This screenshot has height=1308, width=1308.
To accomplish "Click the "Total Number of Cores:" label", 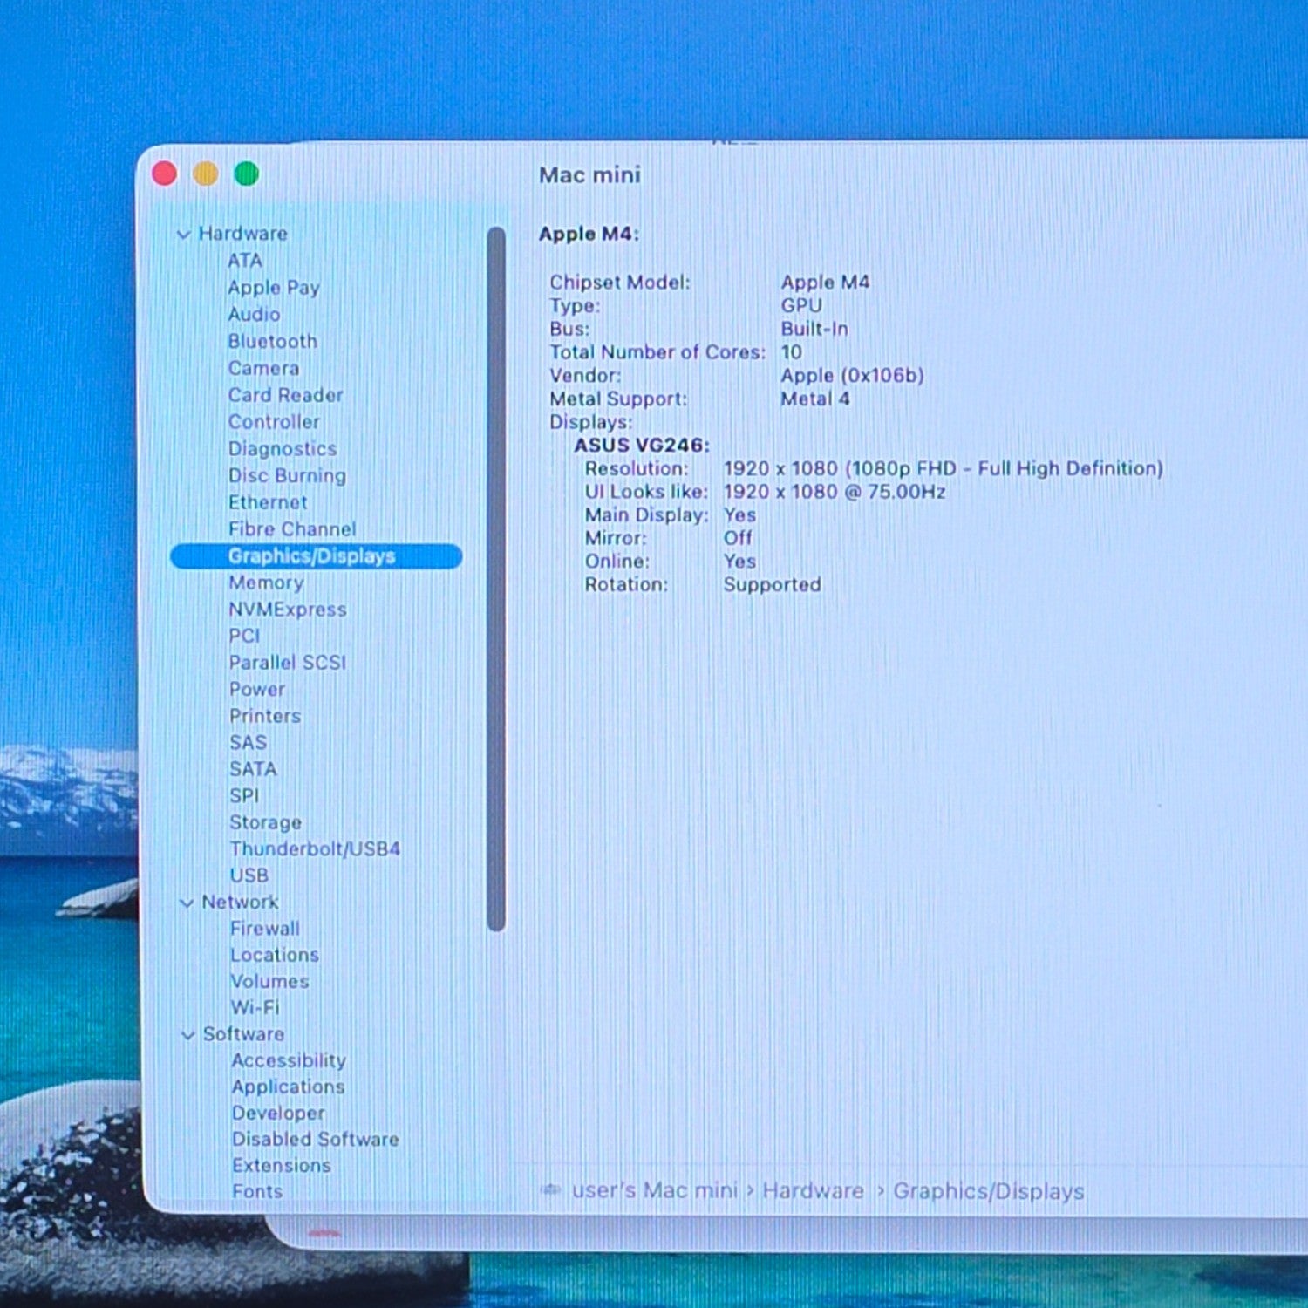I will pos(657,352).
